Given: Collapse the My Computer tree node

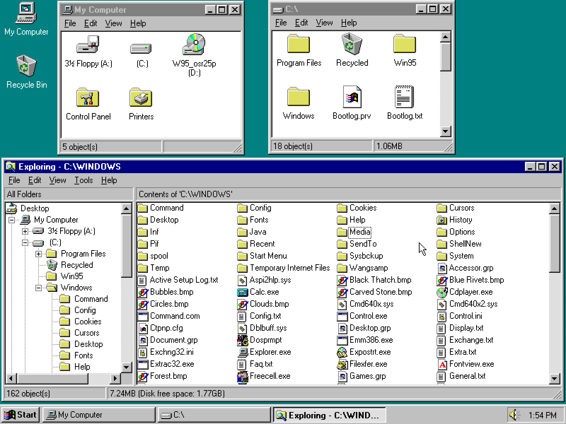Looking at the screenshot, I should tap(12, 220).
